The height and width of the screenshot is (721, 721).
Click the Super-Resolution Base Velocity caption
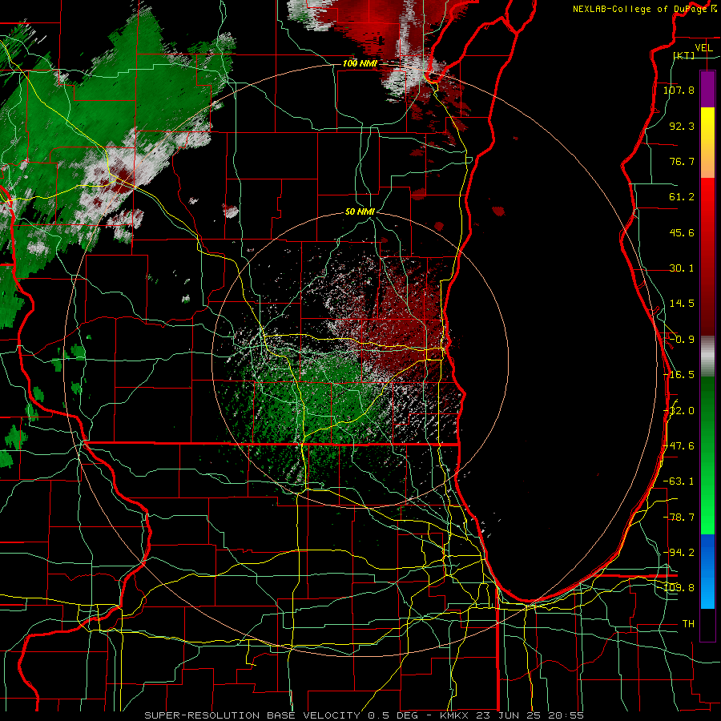point(364,715)
